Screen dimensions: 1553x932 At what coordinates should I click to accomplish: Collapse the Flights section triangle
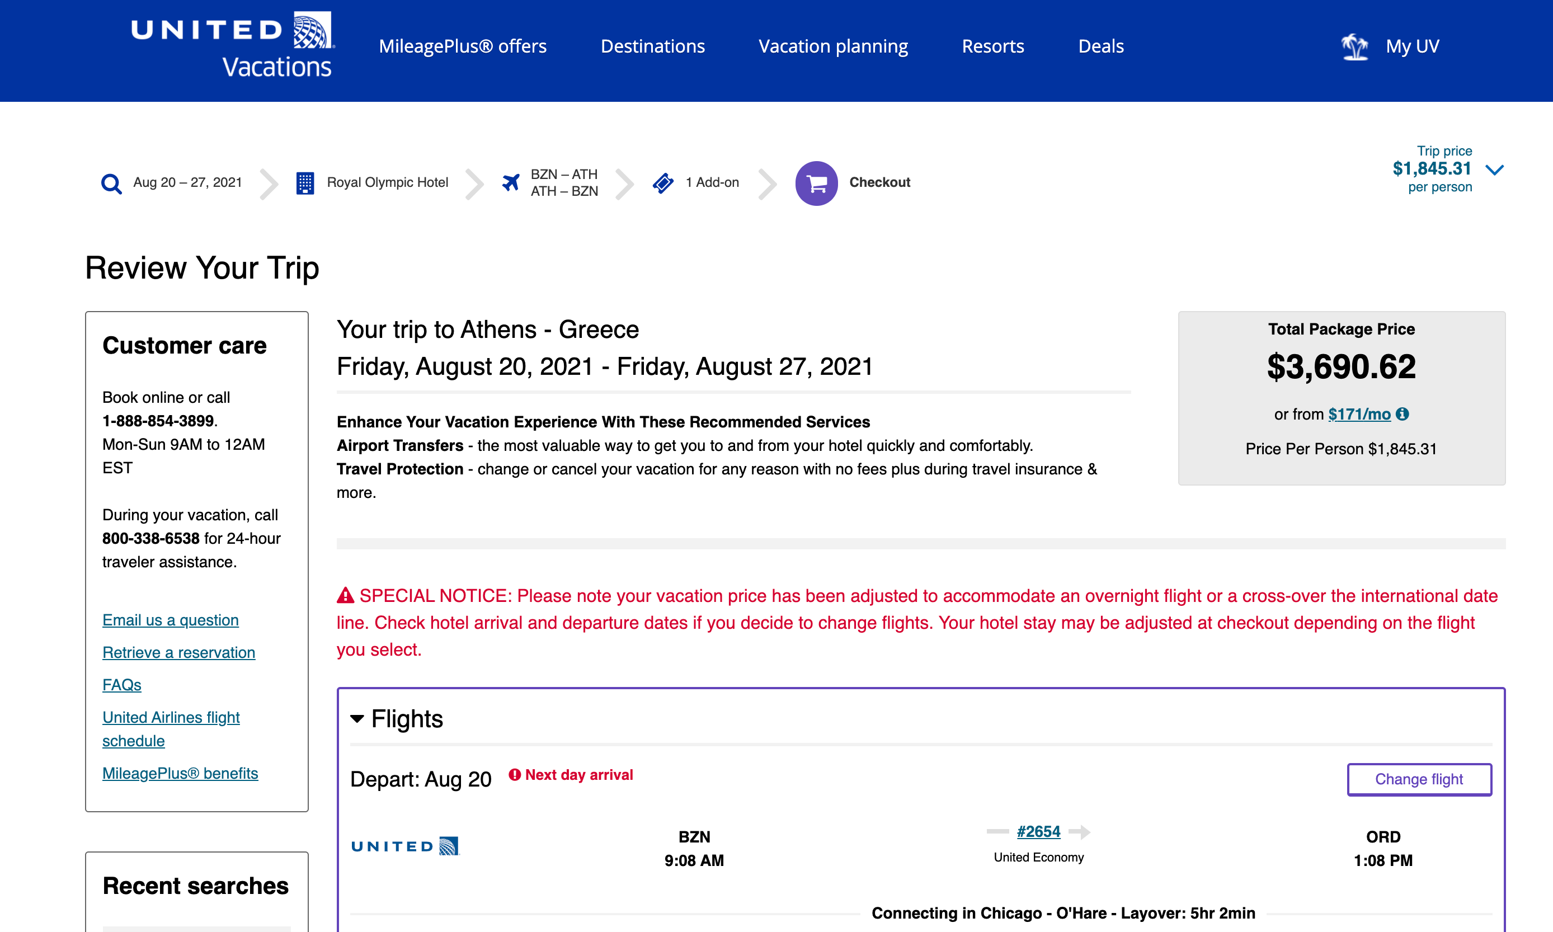coord(357,718)
